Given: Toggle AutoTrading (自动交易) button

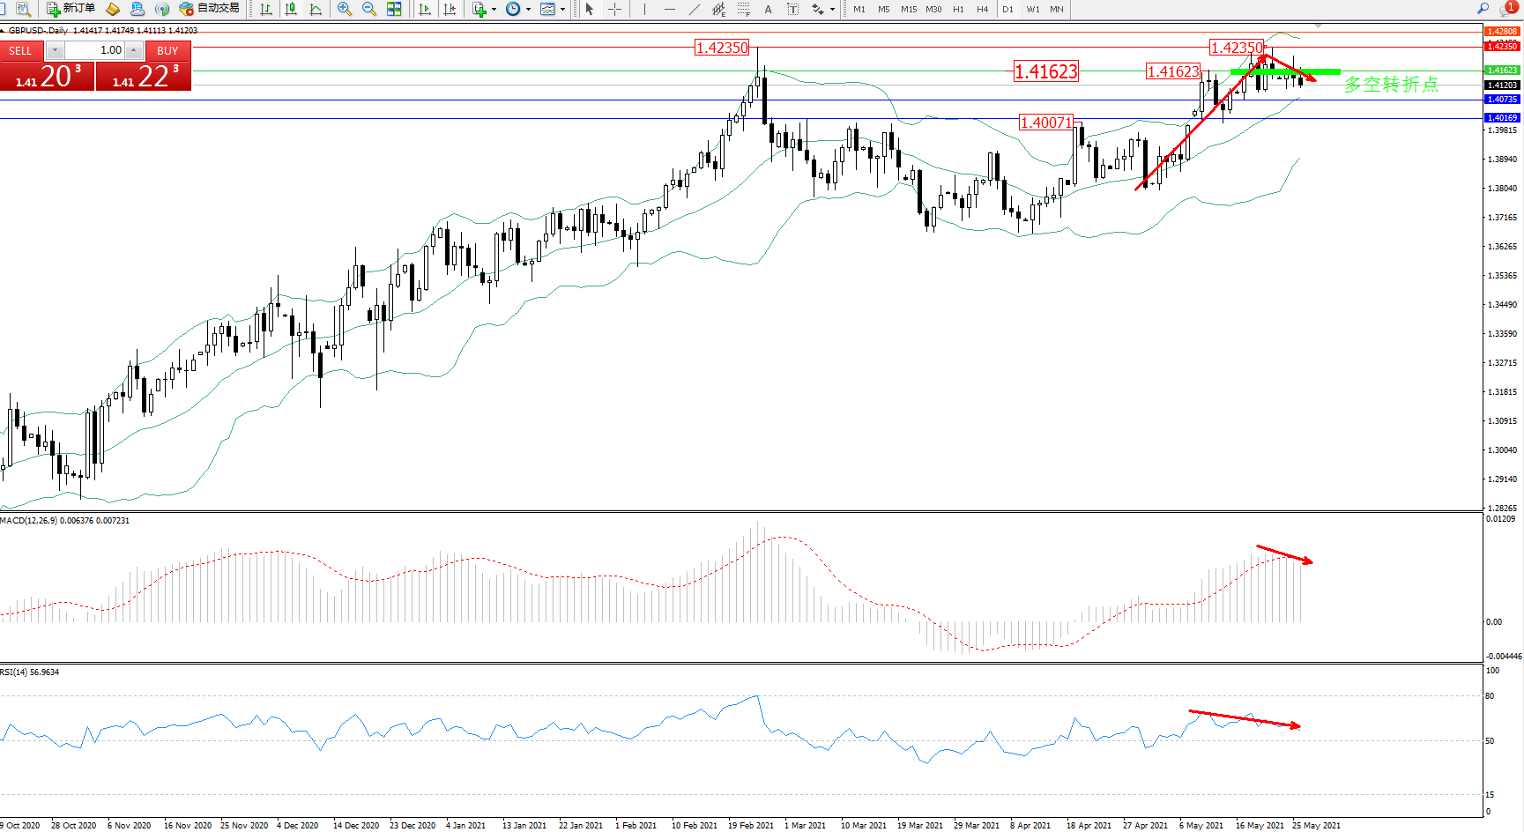Looking at the screenshot, I should (x=209, y=9).
